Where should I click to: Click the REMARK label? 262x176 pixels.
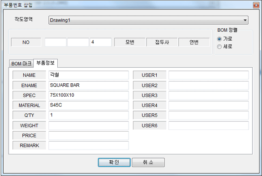click(x=29, y=146)
